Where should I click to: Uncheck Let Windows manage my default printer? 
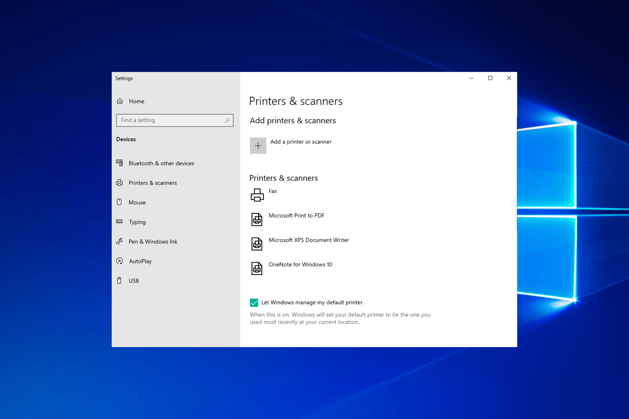click(254, 302)
